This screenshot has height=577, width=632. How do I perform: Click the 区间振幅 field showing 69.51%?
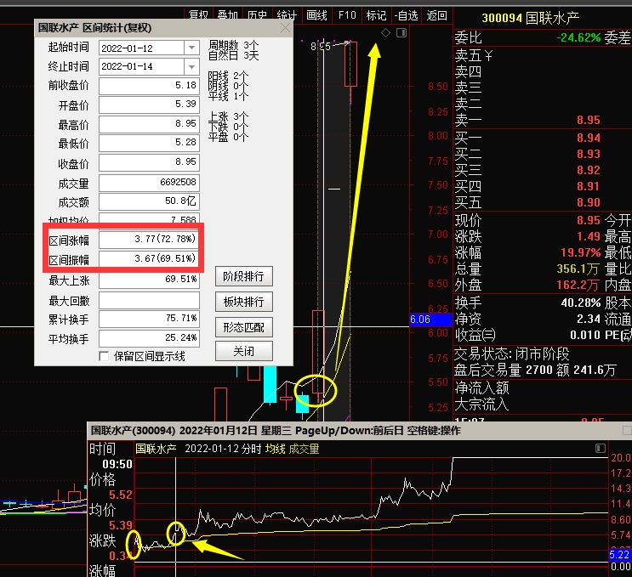point(149,258)
